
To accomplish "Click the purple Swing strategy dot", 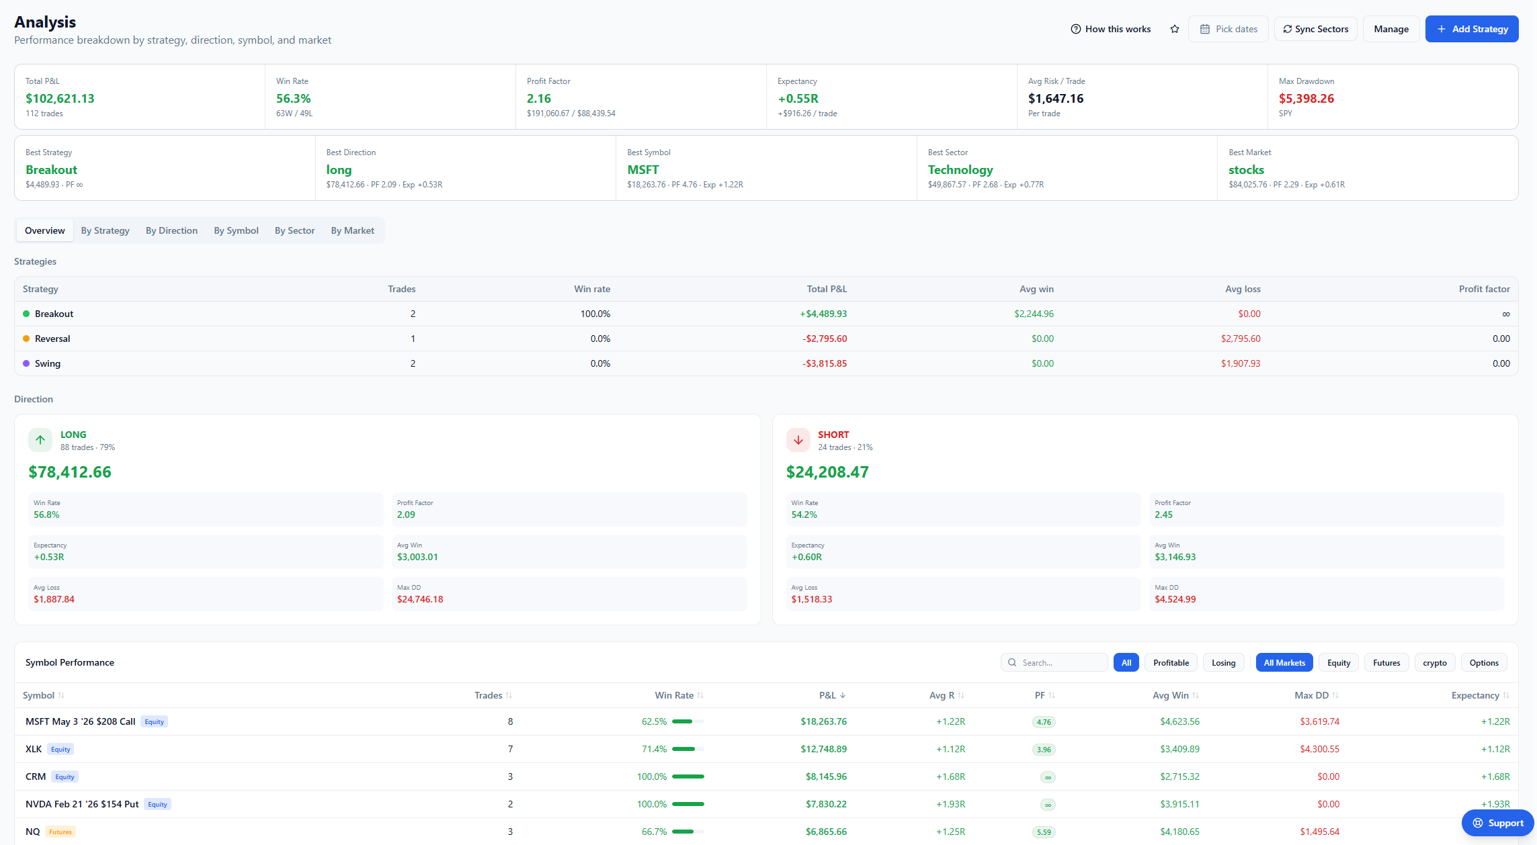I will 26,363.
